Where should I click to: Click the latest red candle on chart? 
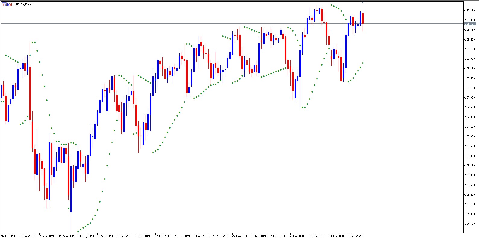[x=363, y=19]
